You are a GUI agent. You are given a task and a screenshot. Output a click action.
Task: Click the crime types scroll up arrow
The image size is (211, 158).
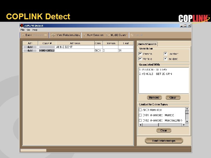click(187, 109)
